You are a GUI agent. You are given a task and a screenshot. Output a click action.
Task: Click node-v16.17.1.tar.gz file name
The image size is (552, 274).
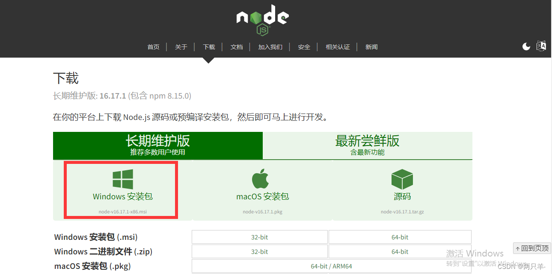pos(402,212)
